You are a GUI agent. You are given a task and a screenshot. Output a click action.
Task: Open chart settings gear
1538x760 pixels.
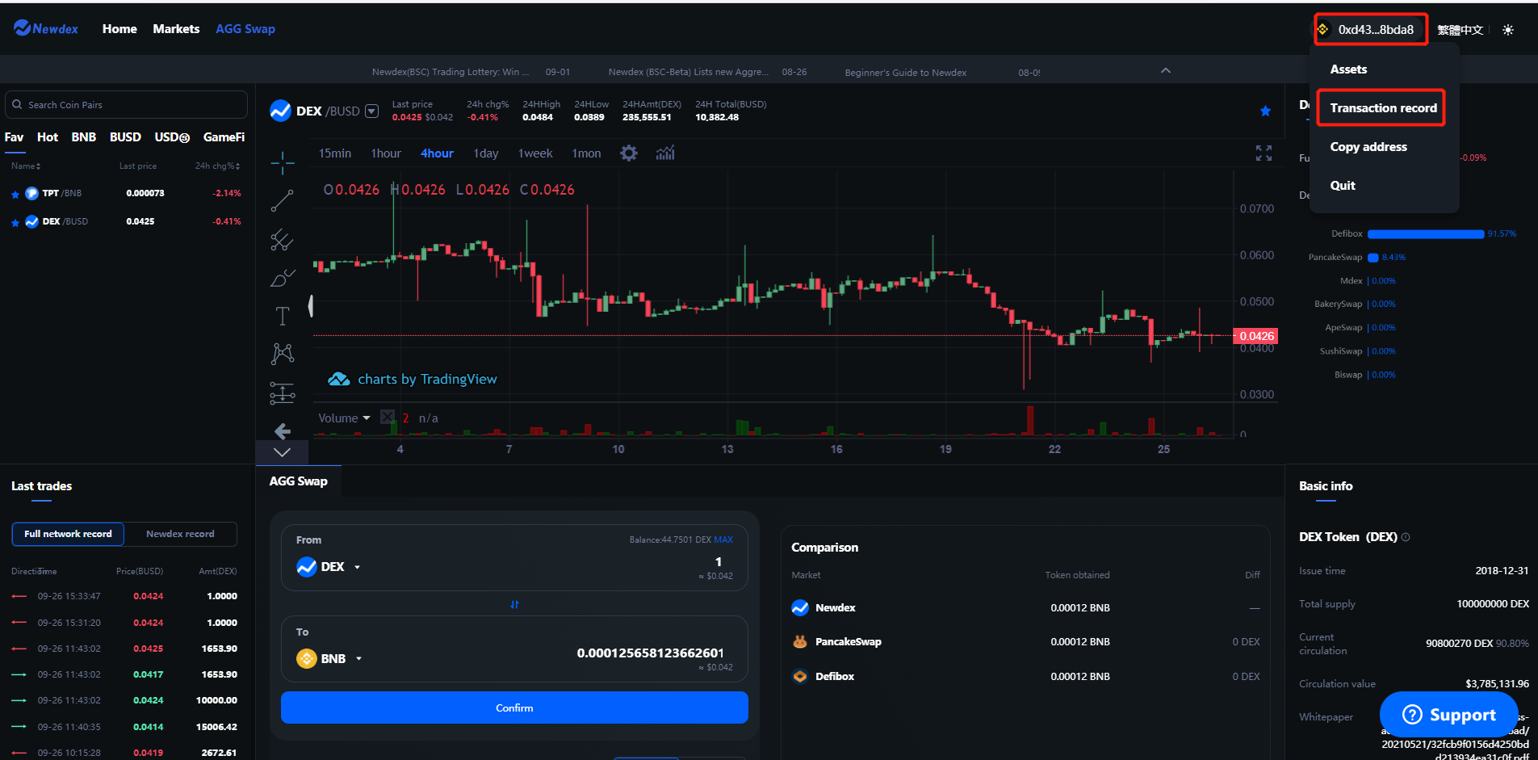click(x=629, y=153)
